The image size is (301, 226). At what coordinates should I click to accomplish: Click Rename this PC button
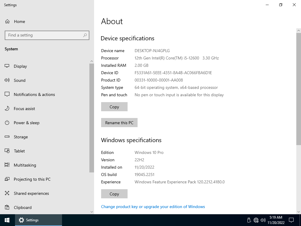[x=119, y=123]
